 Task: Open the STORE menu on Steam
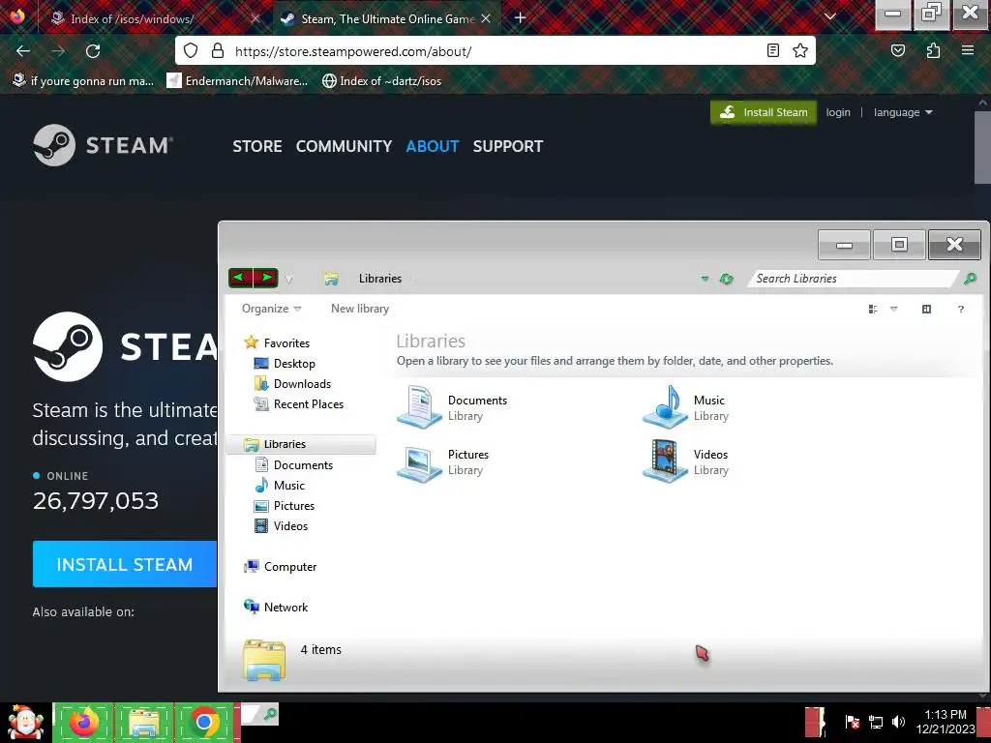click(257, 147)
